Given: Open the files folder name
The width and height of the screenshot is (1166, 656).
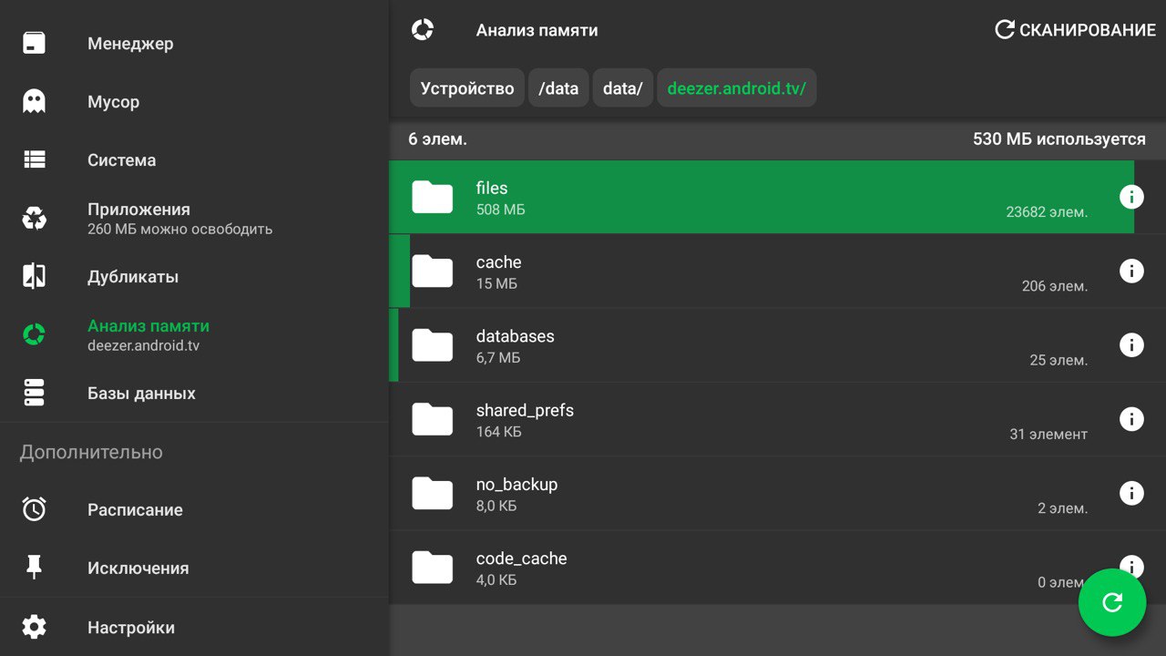Looking at the screenshot, I should pos(492,188).
